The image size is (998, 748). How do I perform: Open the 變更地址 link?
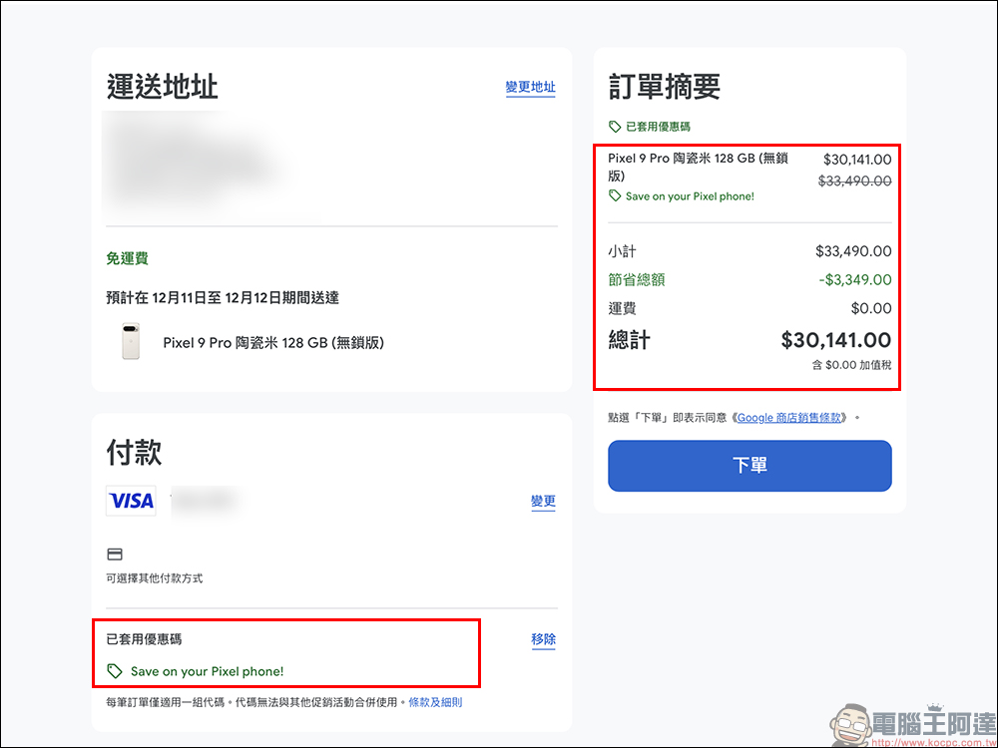click(530, 88)
